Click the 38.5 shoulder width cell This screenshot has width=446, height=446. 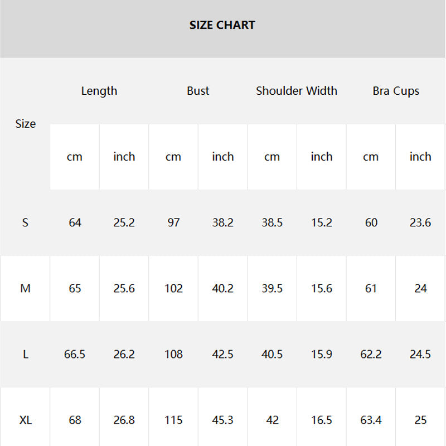tap(272, 222)
